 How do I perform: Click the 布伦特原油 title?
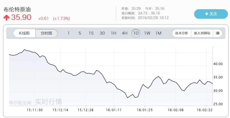(x=17, y=9)
